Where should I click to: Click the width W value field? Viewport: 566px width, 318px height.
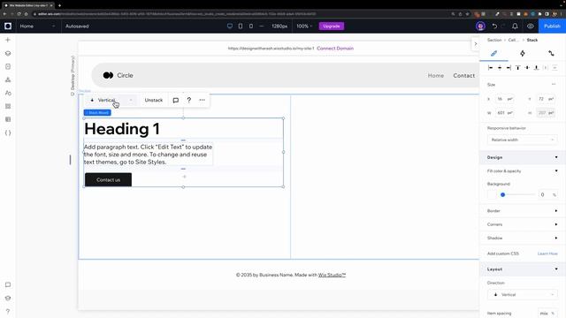[x=505, y=113]
